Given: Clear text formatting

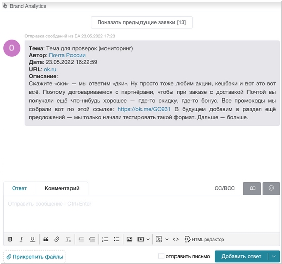Looking at the screenshot, I should click(68, 239).
